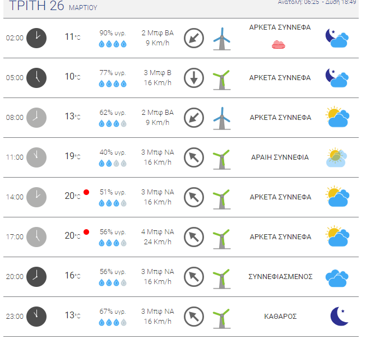Click the 05:00 north wind arrow icon

click(194, 78)
